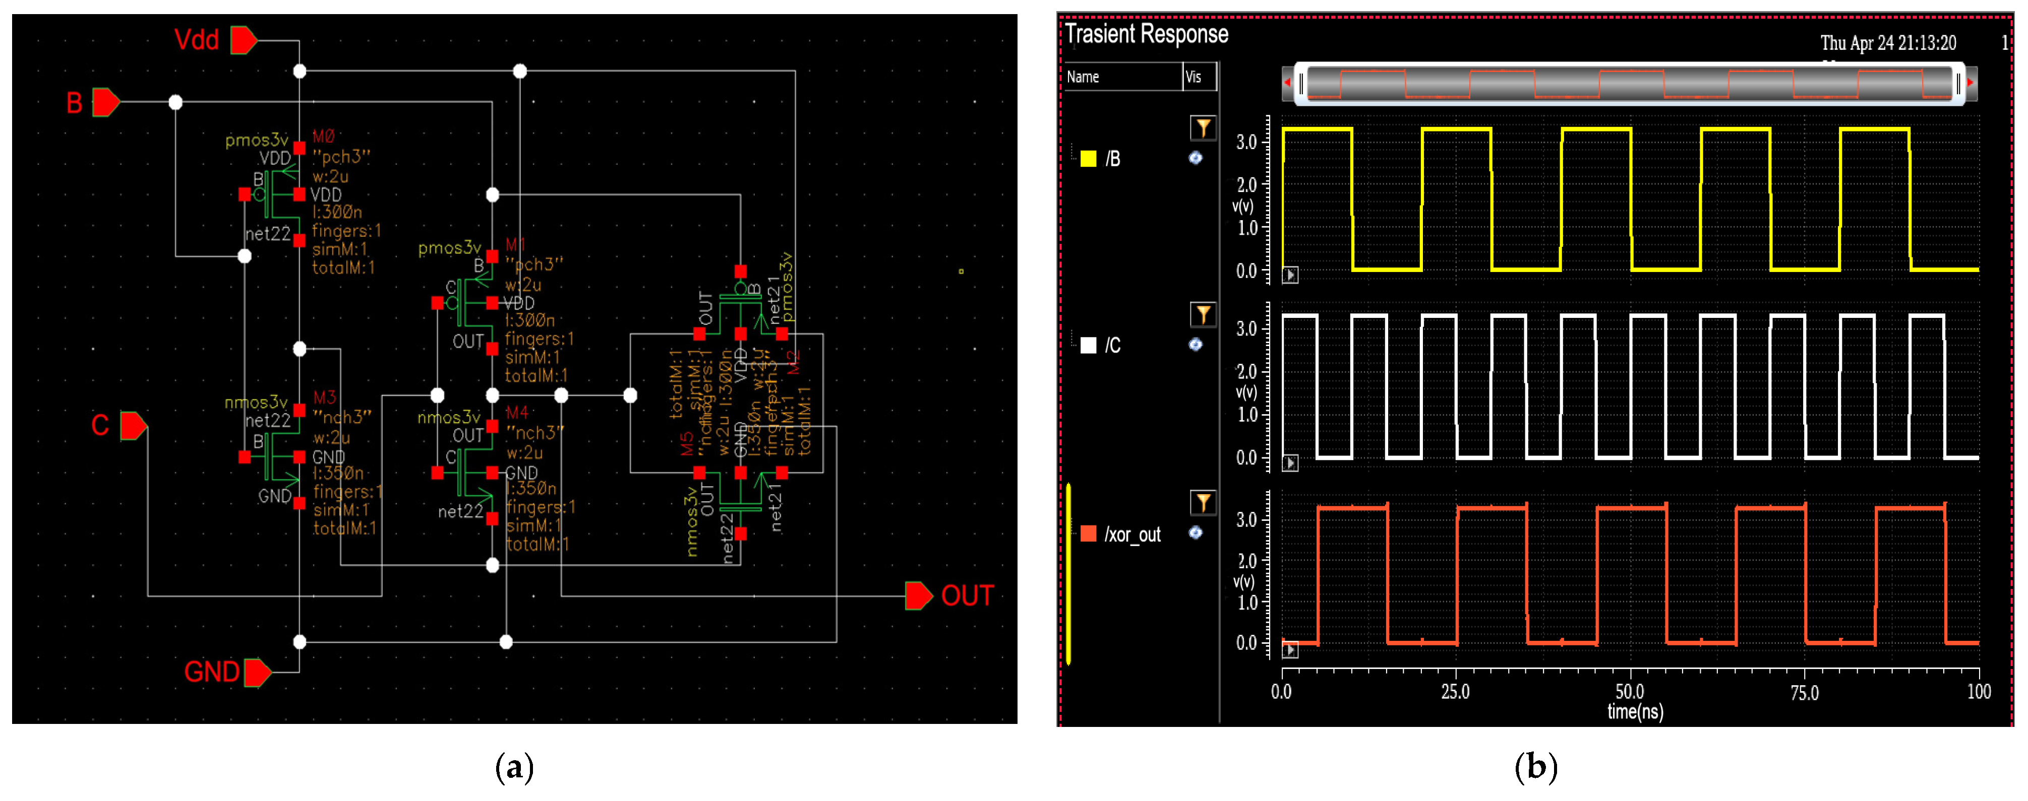The image size is (2028, 801).
Task: Click the orange /xor_out color swatch
Action: click(x=1088, y=535)
